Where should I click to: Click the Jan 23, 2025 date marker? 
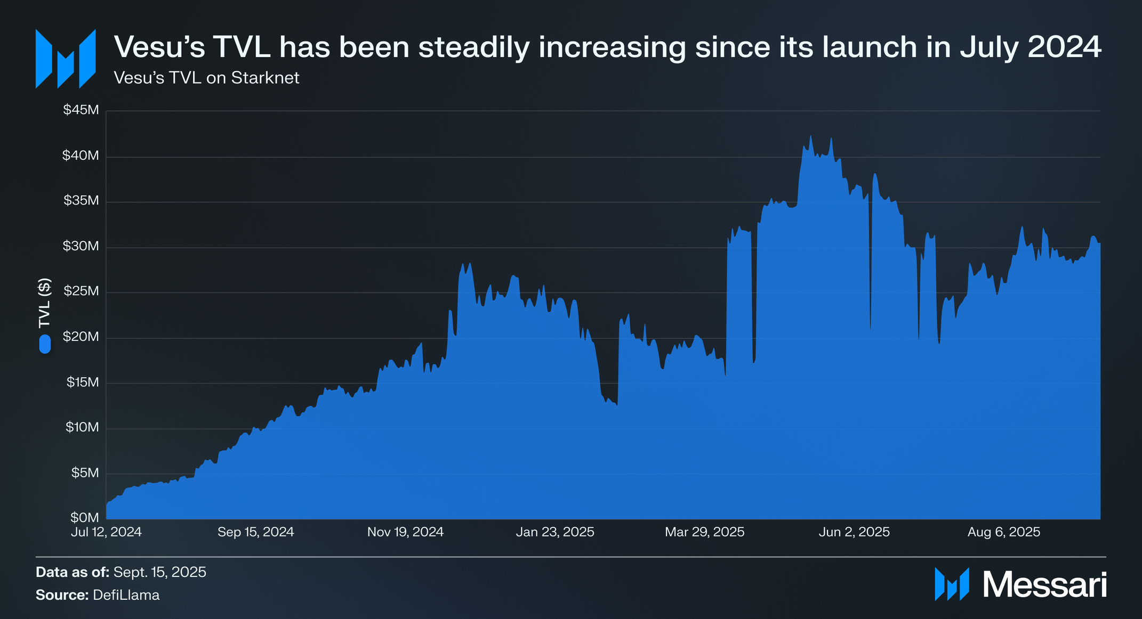(x=555, y=532)
